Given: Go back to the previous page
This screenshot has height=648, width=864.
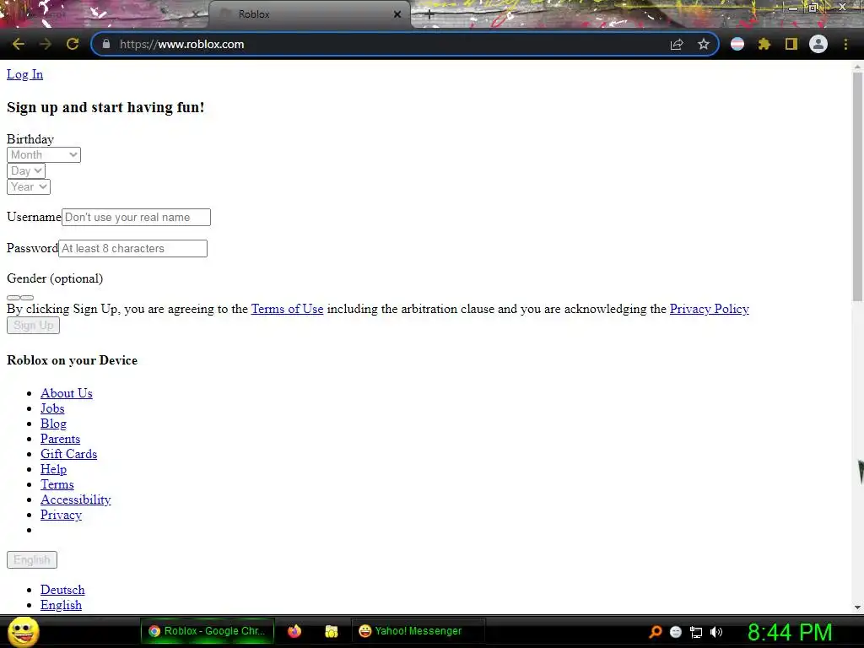Looking at the screenshot, I should [19, 44].
